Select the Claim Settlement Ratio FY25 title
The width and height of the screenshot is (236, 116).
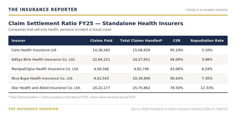pyautogui.click(x=96, y=24)
